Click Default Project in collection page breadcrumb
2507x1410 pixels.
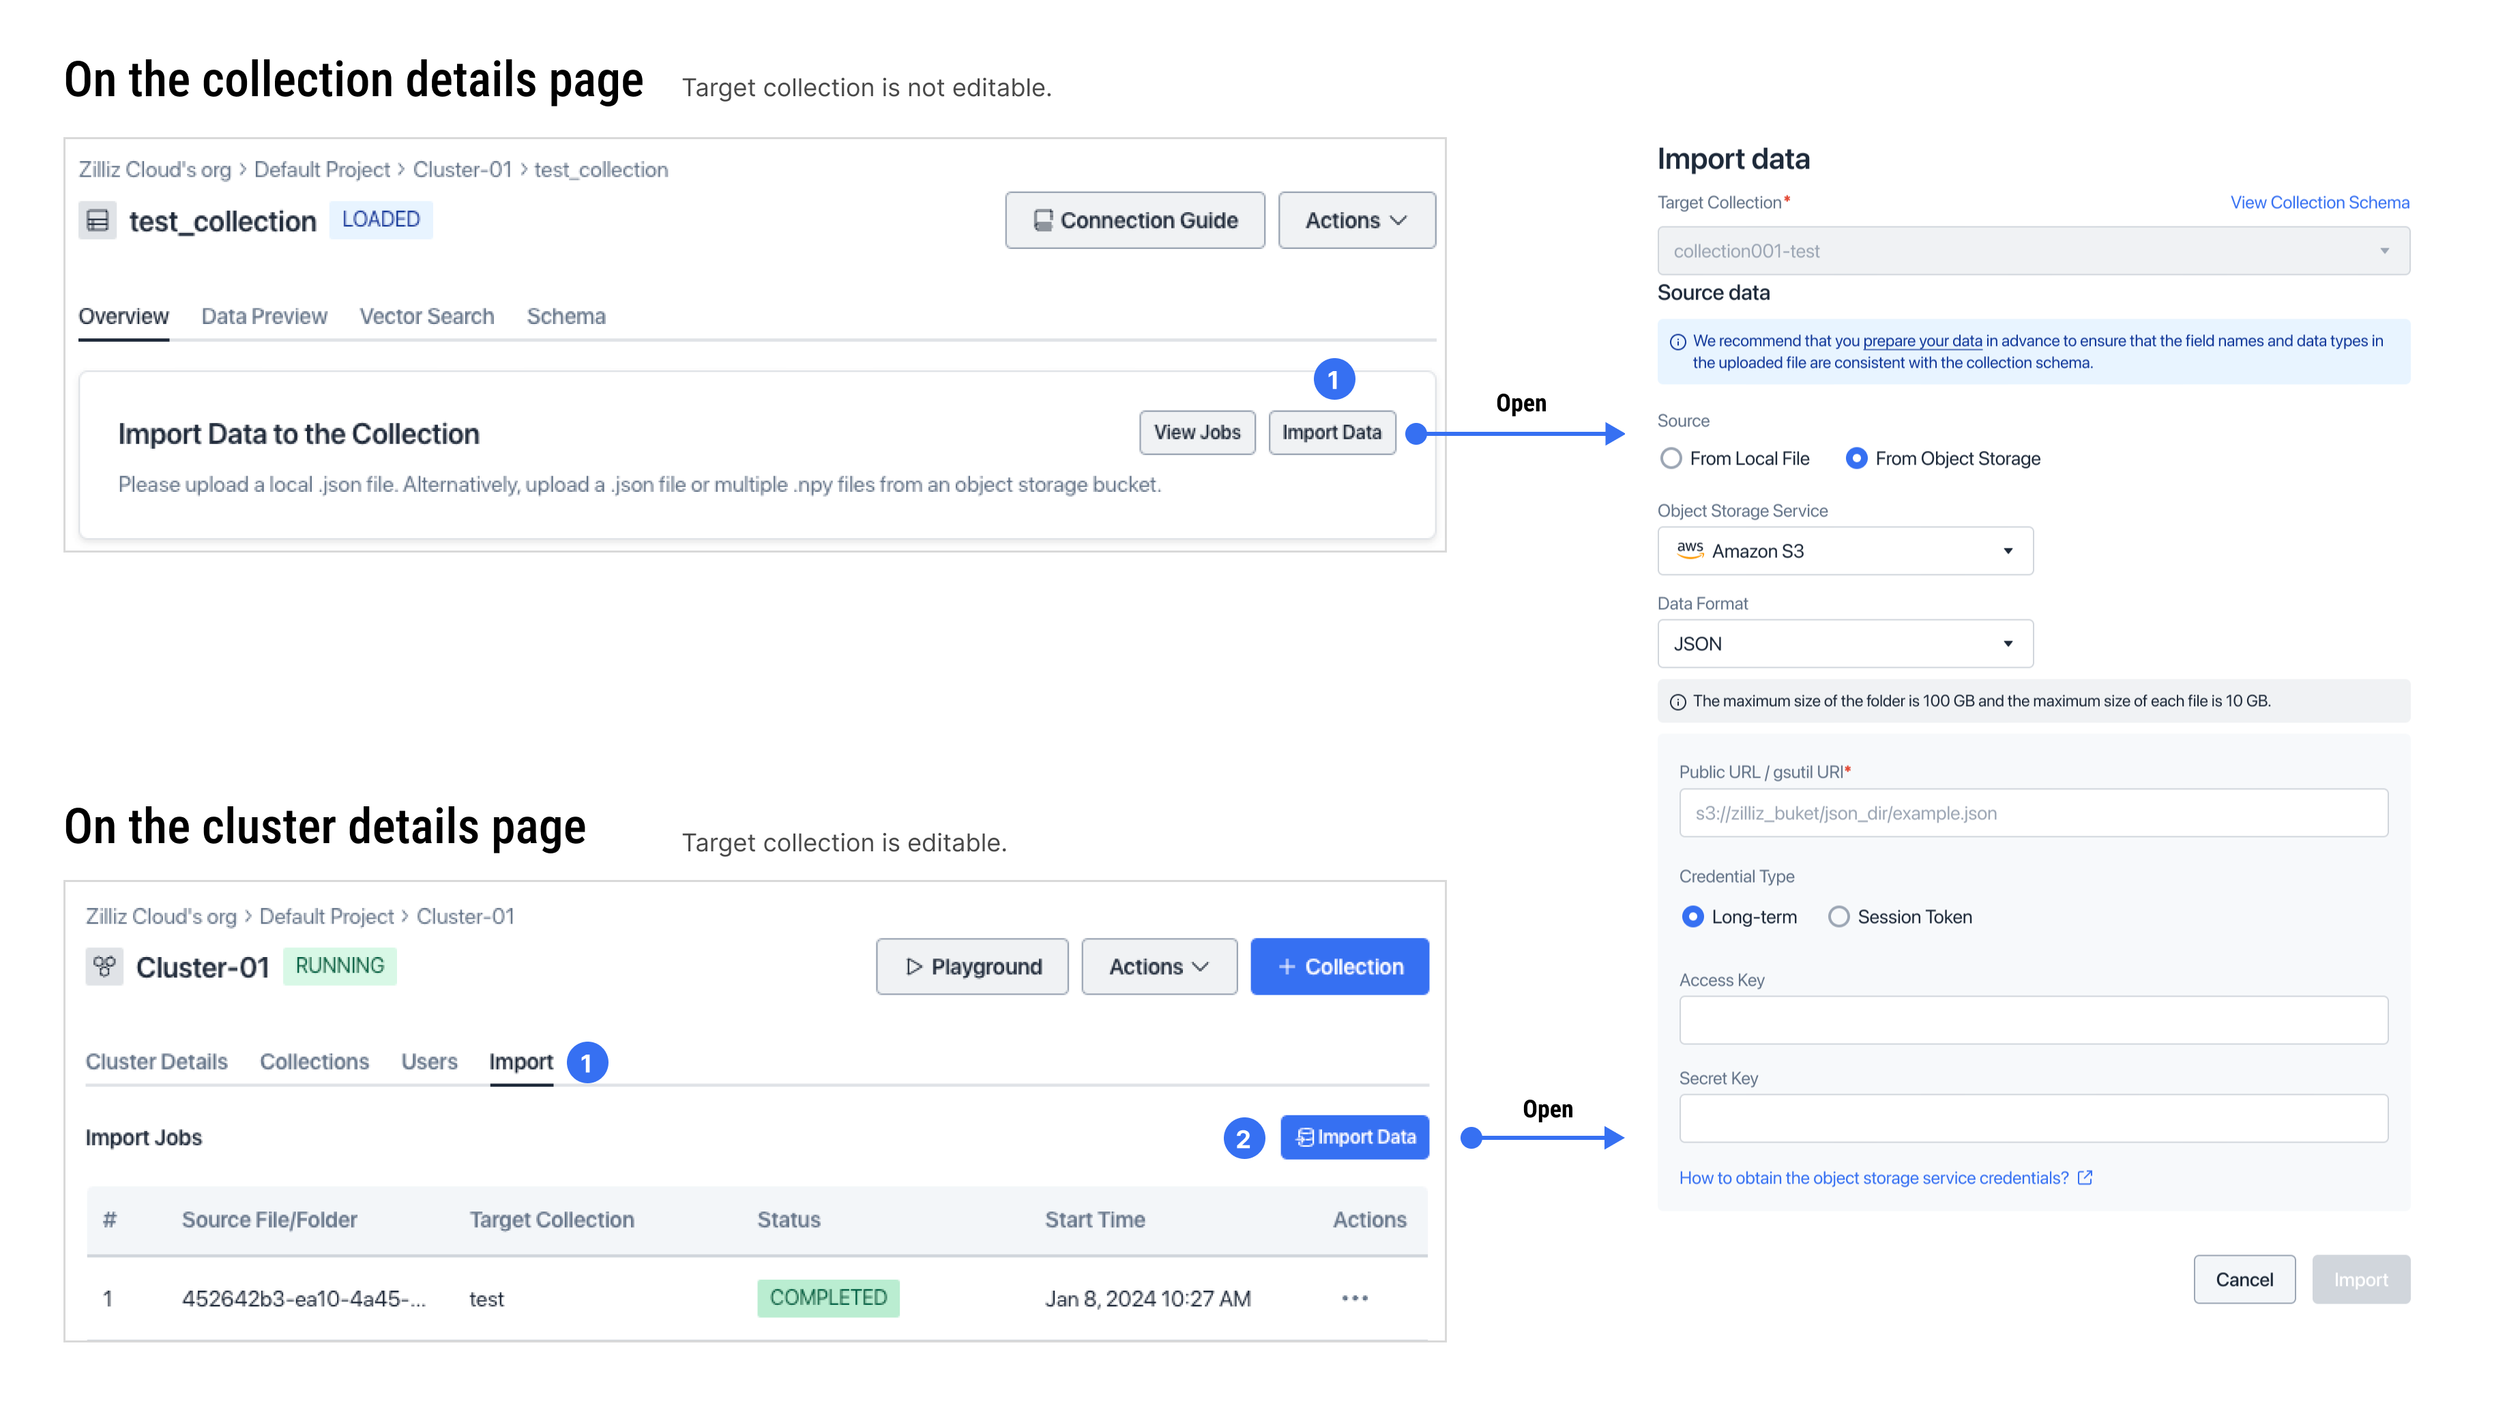pos(321,169)
